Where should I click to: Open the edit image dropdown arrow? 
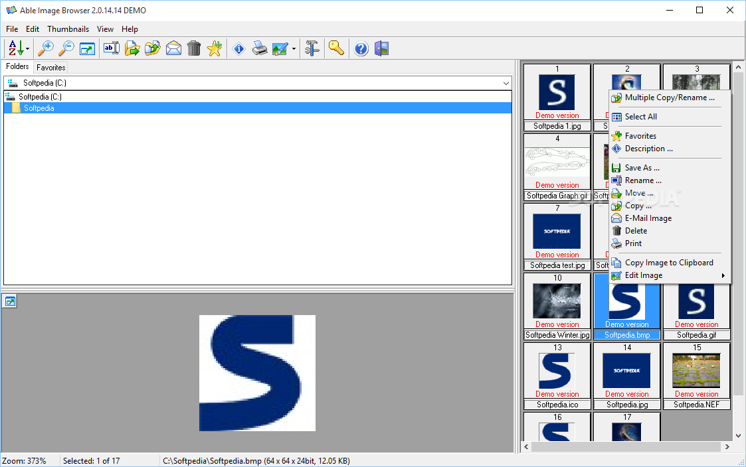click(294, 48)
